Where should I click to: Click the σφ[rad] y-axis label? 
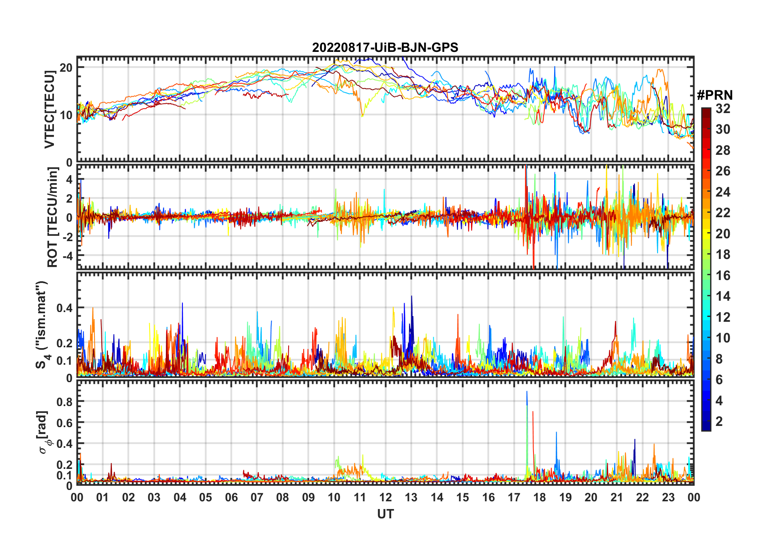click(43, 432)
